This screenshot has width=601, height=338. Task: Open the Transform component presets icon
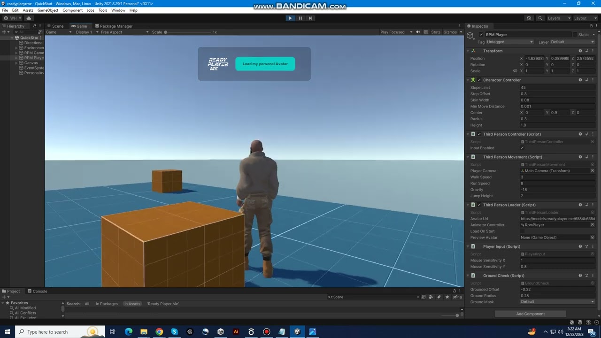[587, 51]
